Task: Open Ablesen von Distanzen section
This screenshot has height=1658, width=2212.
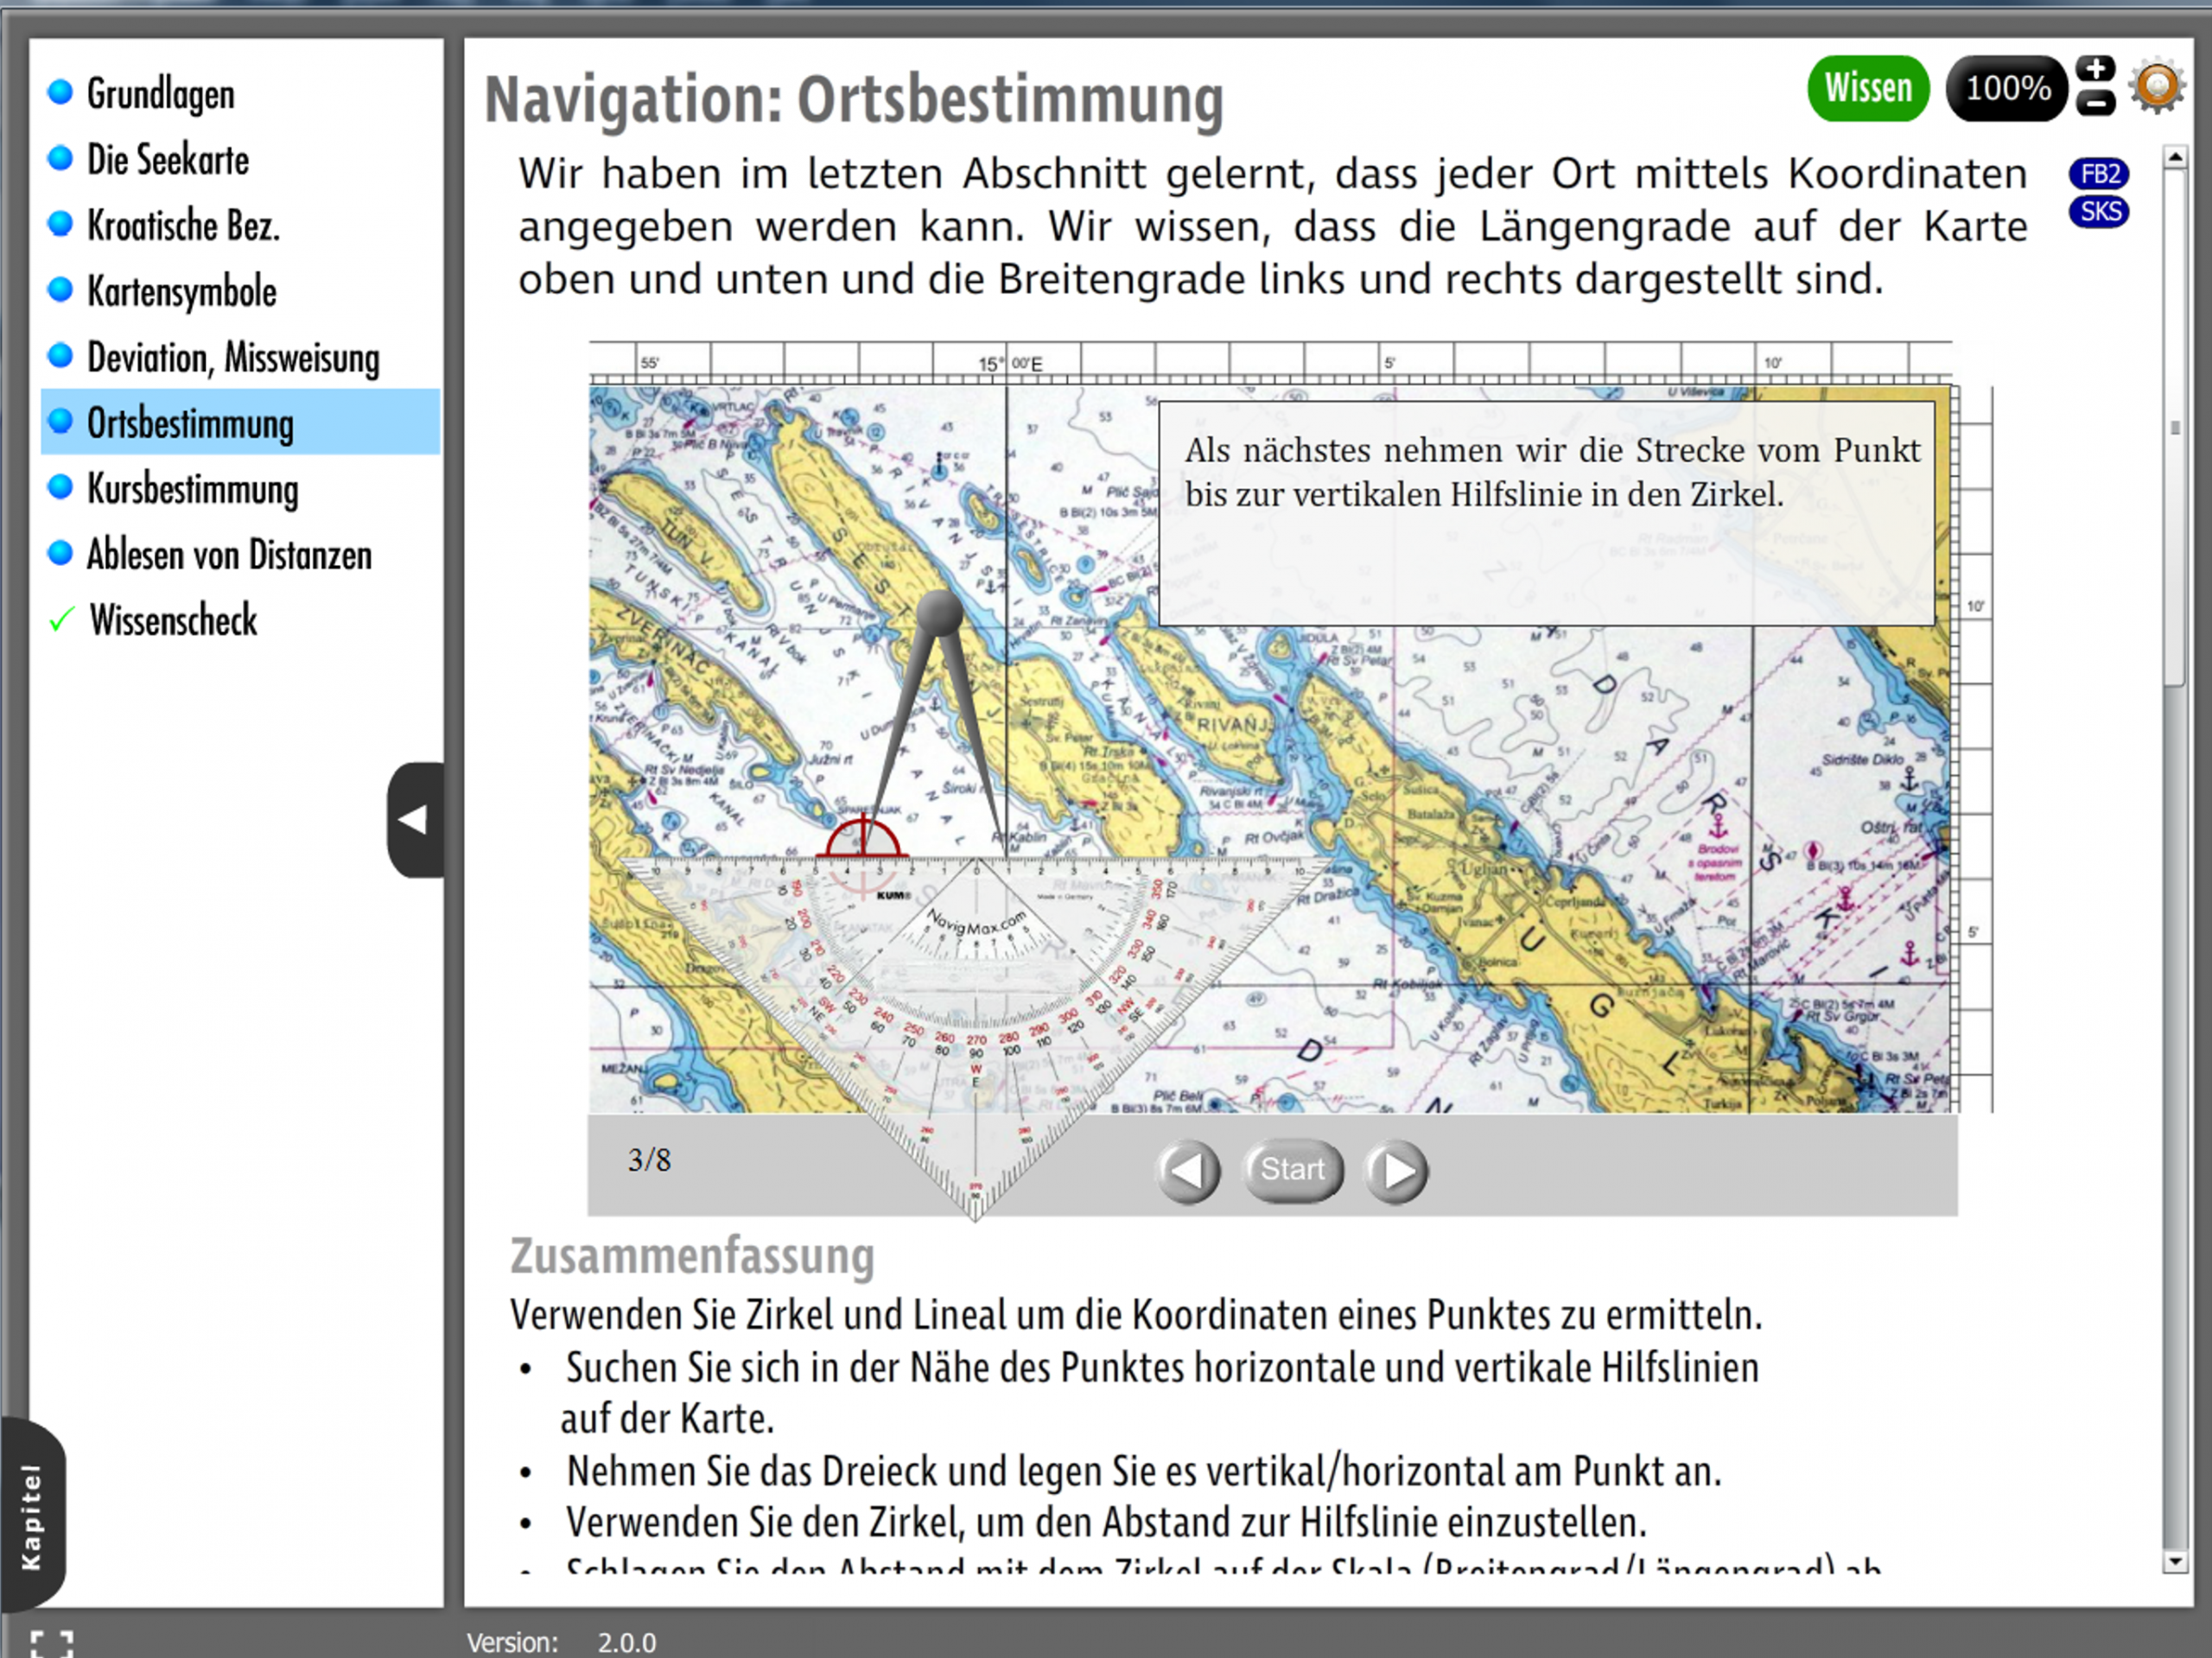Action: (x=229, y=555)
